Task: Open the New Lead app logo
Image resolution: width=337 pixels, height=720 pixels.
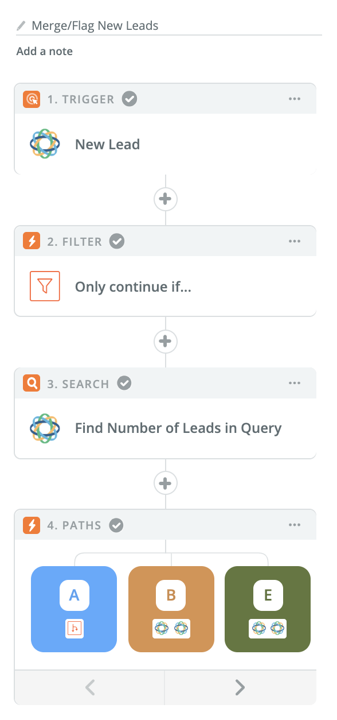Action: (x=45, y=144)
